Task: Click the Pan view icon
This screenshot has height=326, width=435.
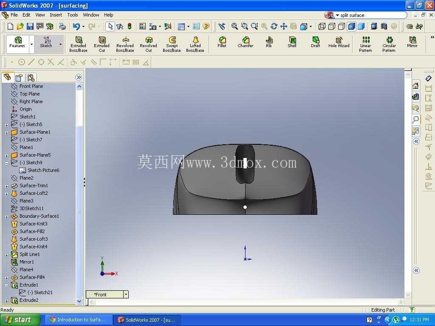Action: pyautogui.click(x=283, y=26)
